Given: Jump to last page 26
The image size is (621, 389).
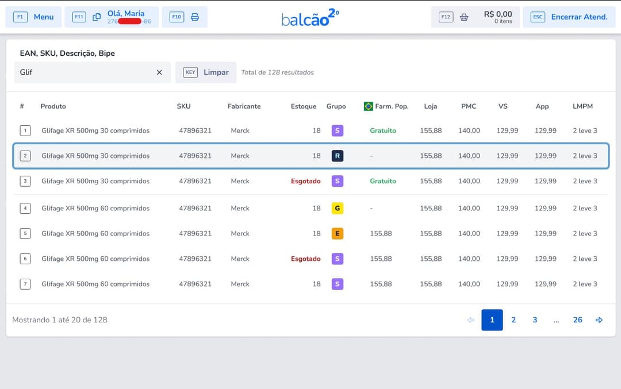Looking at the screenshot, I should (578, 319).
